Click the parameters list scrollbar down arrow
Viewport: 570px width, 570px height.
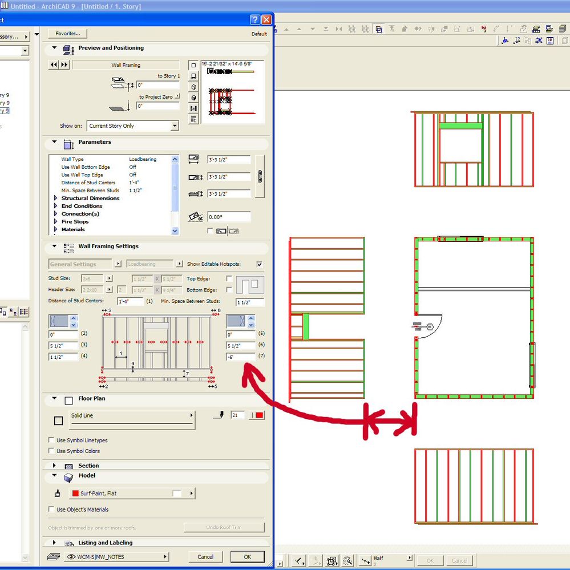[175, 231]
